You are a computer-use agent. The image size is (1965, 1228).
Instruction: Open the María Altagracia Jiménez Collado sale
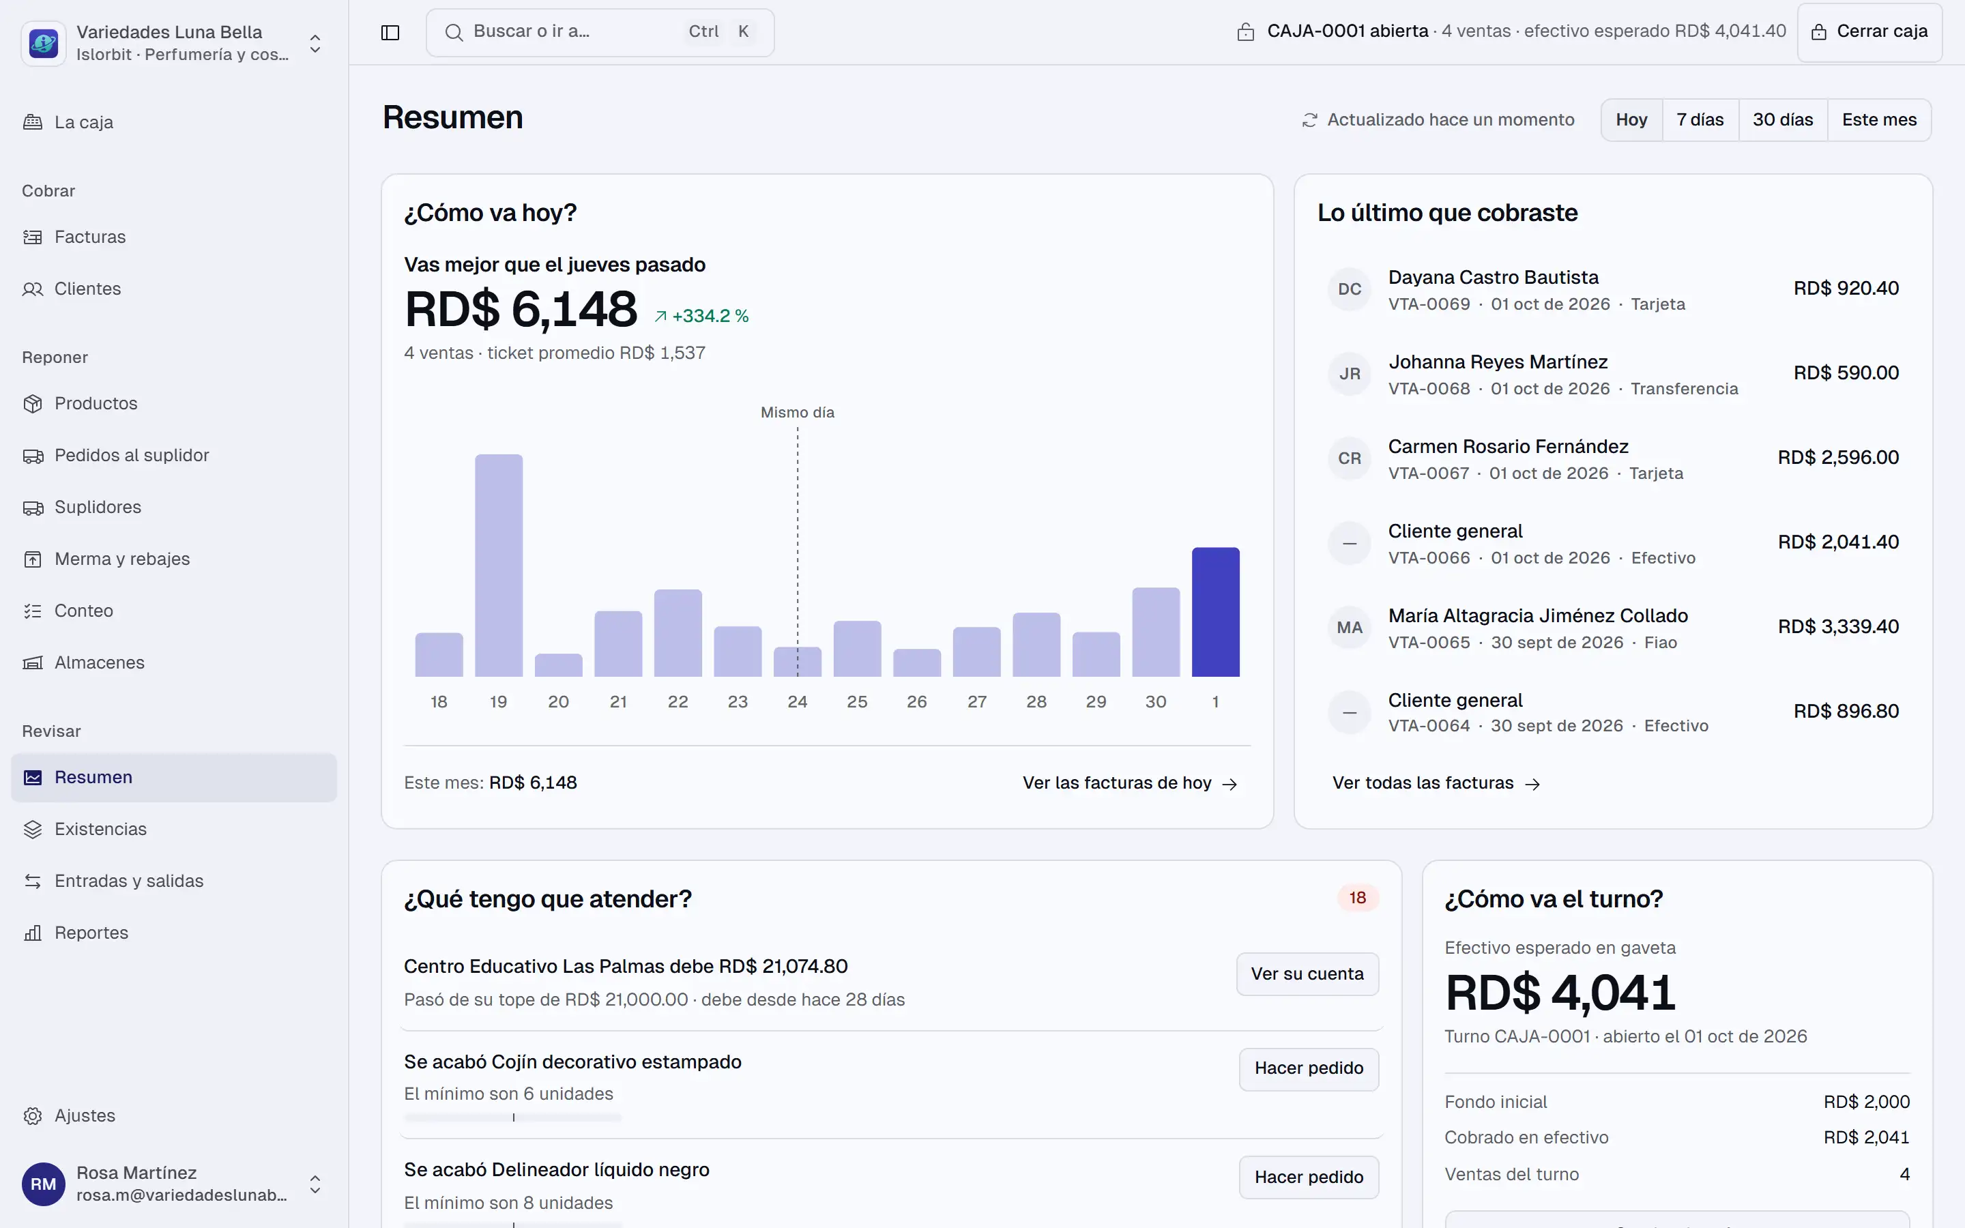[x=1613, y=627]
